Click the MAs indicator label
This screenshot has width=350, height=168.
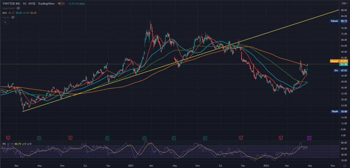(5, 13)
